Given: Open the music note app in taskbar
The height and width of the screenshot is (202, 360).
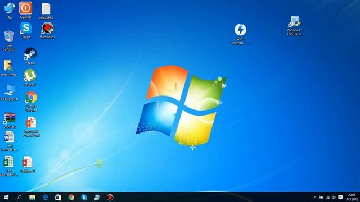Looking at the screenshot, I should 97,197.
